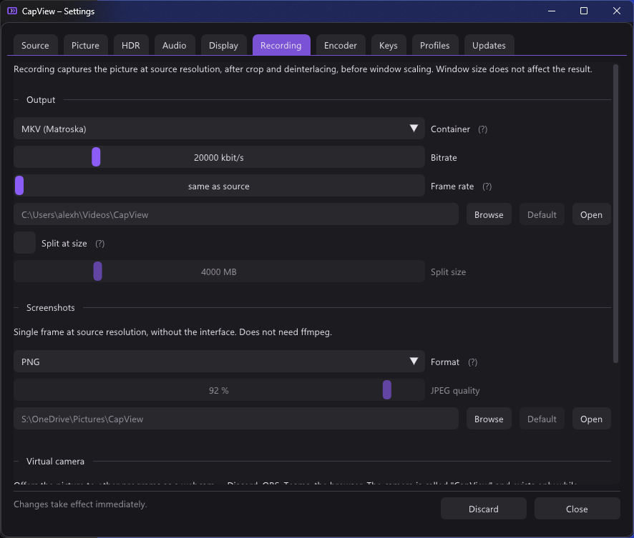634x538 pixels.
Task: Reset screenshots folder with Default button
Action: [x=542, y=419]
